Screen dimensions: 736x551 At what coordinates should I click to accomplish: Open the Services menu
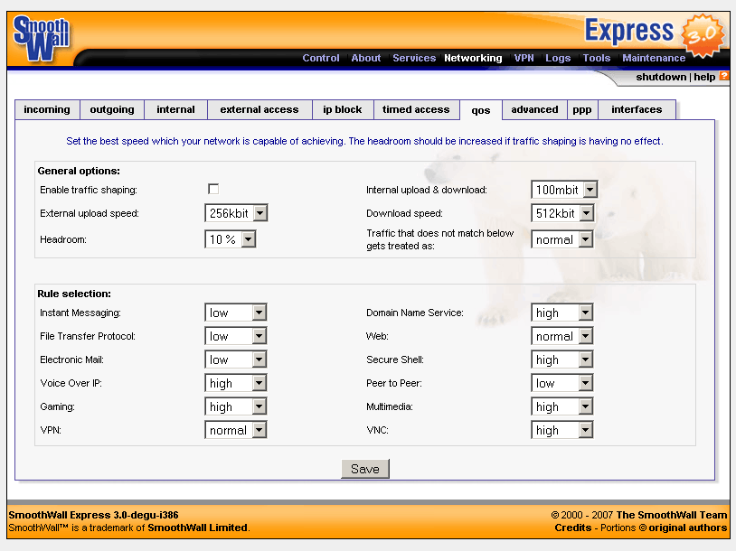pos(414,58)
